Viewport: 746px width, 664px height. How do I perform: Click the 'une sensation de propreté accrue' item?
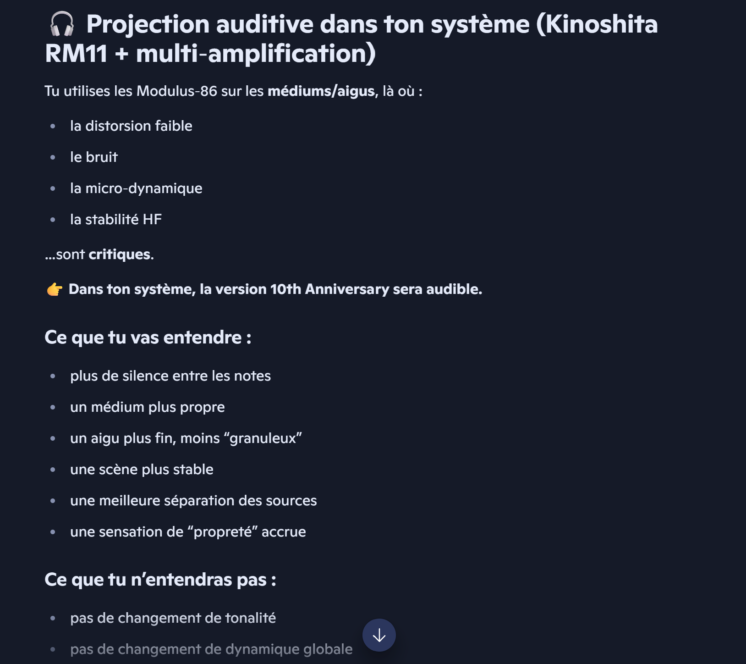point(188,532)
